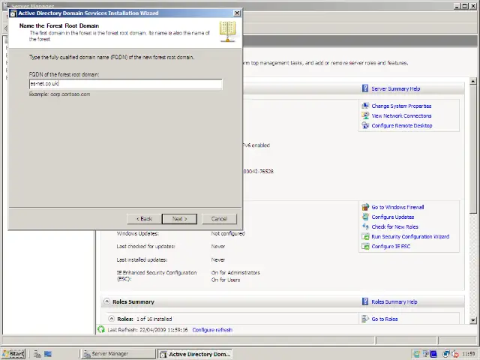Click the Configure refresh link
480x360 pixels.
point(212,330)
